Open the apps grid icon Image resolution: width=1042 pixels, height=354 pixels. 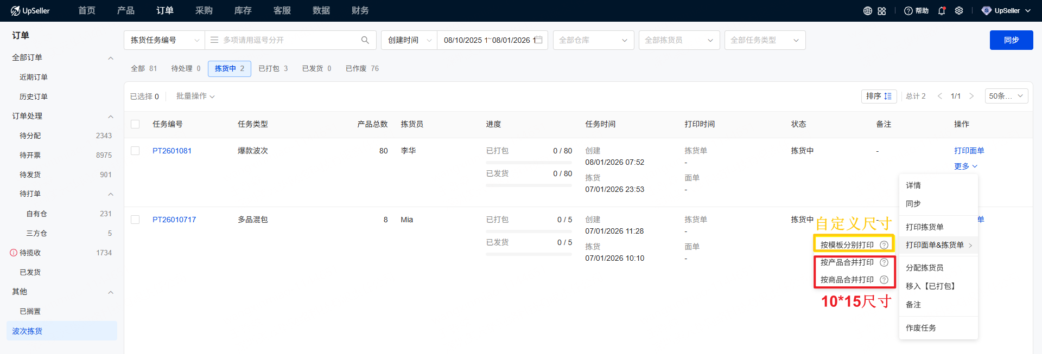882,11
